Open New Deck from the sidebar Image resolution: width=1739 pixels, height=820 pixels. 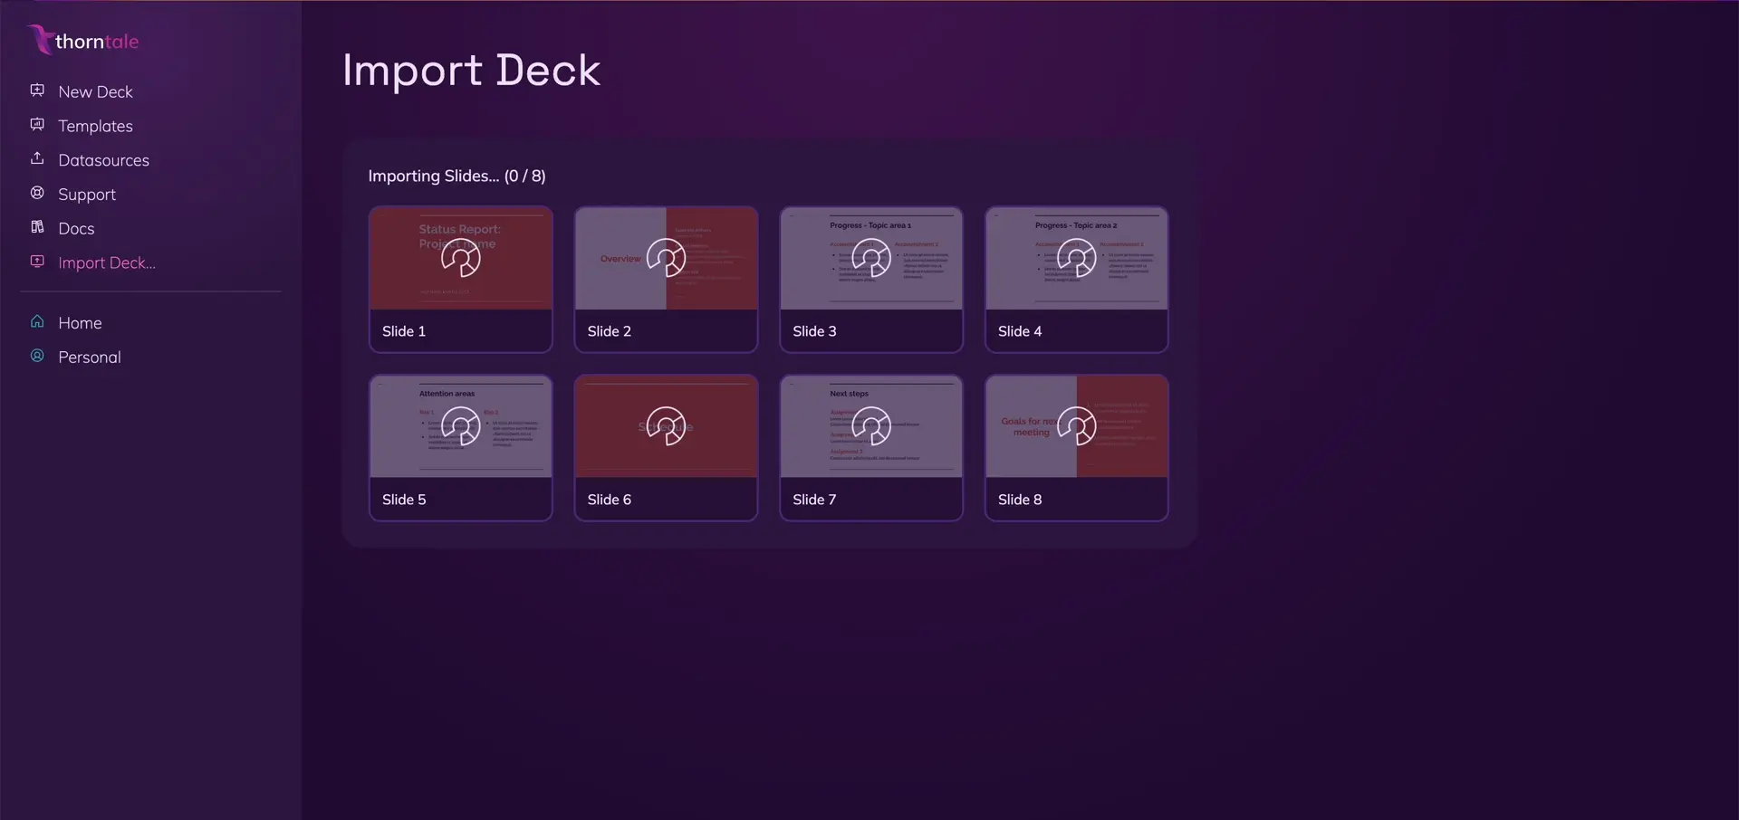click(x=95, y=91)
